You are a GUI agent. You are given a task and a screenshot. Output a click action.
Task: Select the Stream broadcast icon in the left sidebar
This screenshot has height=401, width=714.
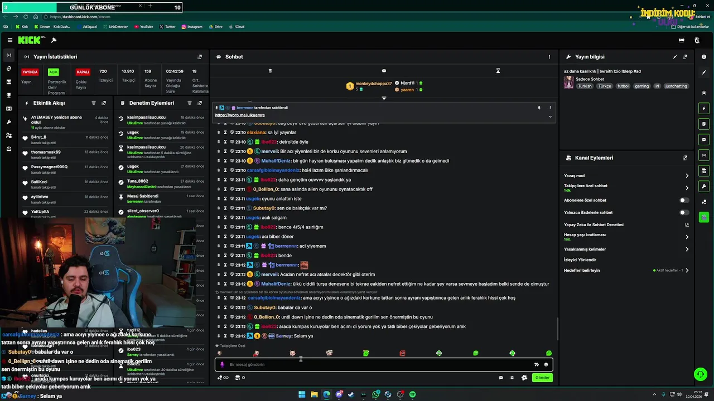(x=9, y=55)
